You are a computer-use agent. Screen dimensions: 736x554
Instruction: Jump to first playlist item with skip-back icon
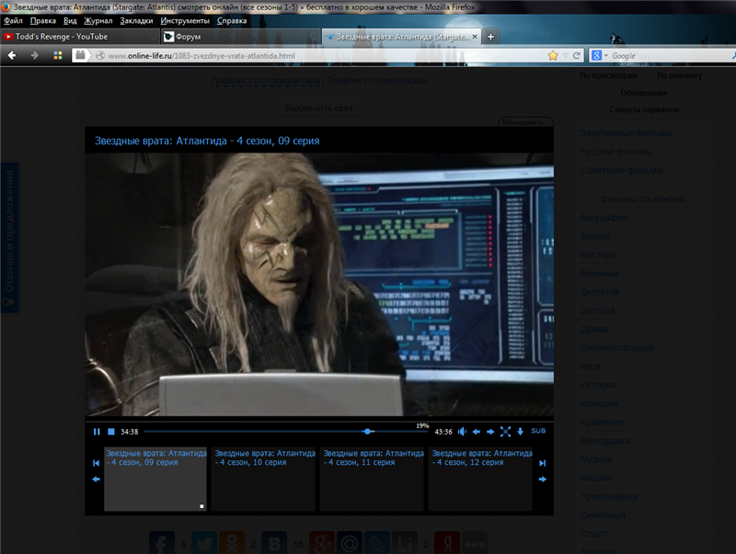97,463
